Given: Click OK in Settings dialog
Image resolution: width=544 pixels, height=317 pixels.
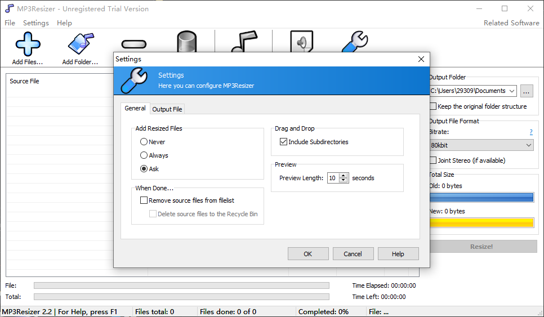Looking at the screenshot, I should [307, 254].
